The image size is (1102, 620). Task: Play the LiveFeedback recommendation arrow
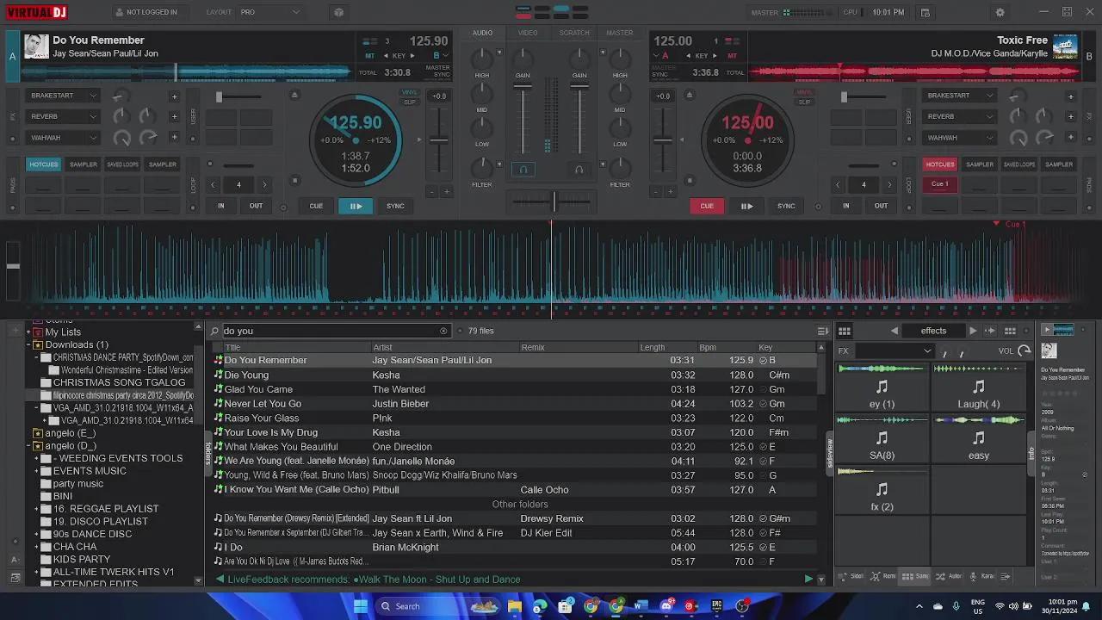click(808, 579)
